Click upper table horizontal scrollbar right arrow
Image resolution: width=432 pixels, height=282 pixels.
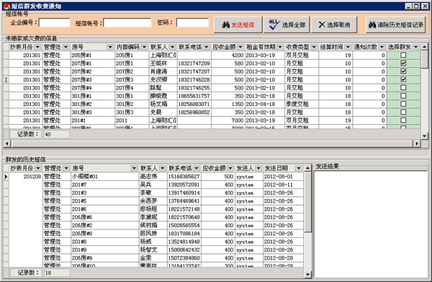click(417, 144)
